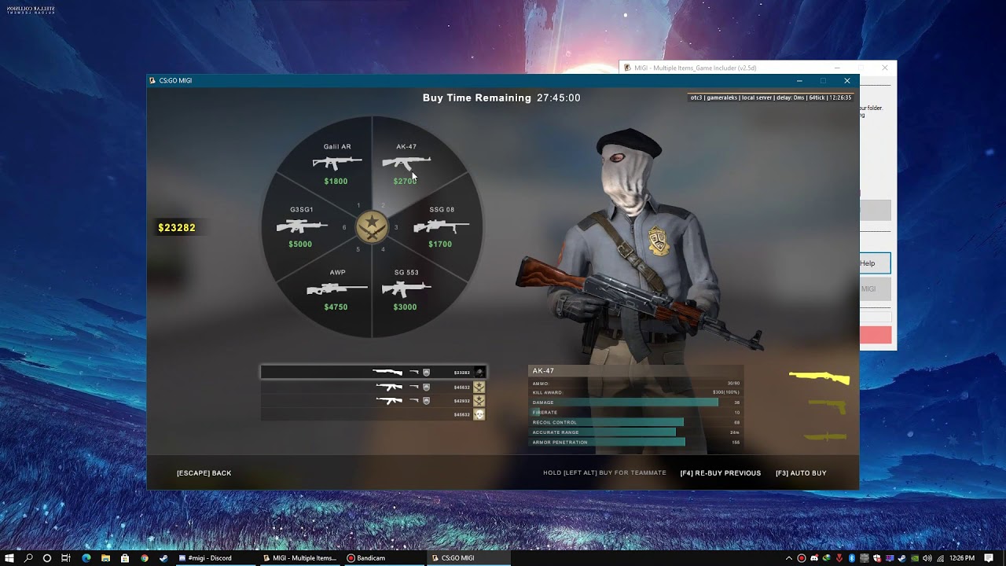Click the RECOIL CONTROL stat bar
The height and width of the screenshot is (566, 1006).
tap(608, 422)
